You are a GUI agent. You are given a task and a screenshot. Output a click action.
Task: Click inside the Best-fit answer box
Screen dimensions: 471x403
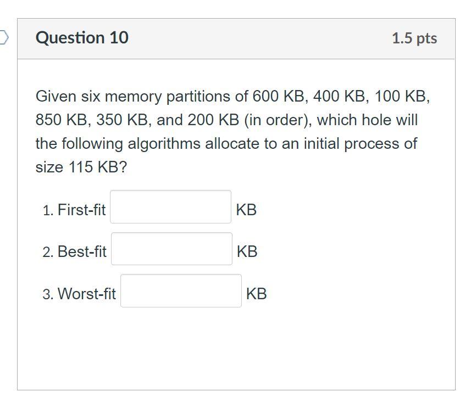[x=171, y=249]
